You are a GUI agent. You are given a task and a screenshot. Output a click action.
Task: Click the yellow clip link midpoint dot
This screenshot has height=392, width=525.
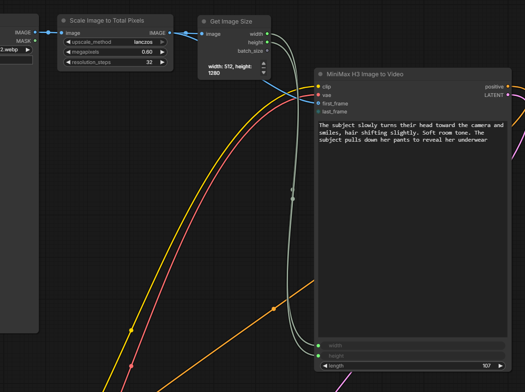(x=131, y=330)
